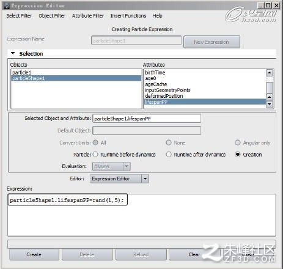This screenshot has height=269, width=283.
Task: Click the Clear button
Action: click(194, 254)
